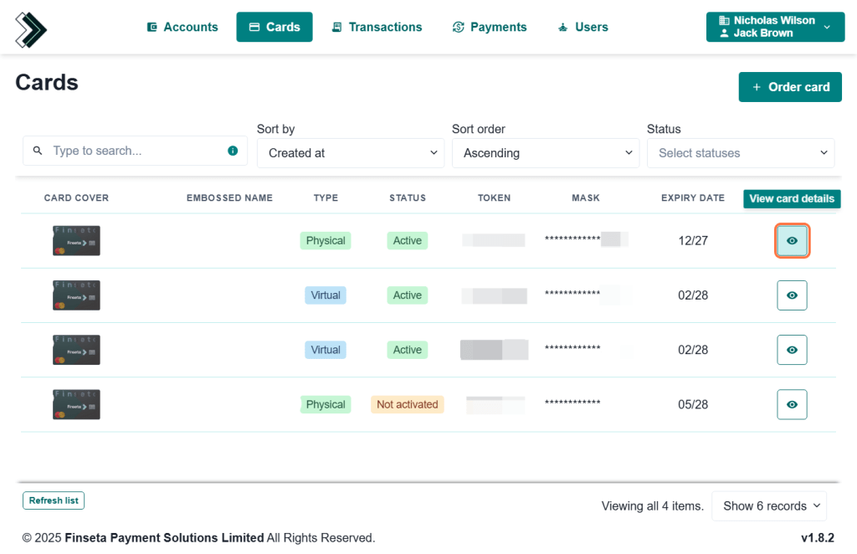The height and width of the screenshot is (554, 857).
Task: Click the green info icon in search box
Action: (233, 151)
